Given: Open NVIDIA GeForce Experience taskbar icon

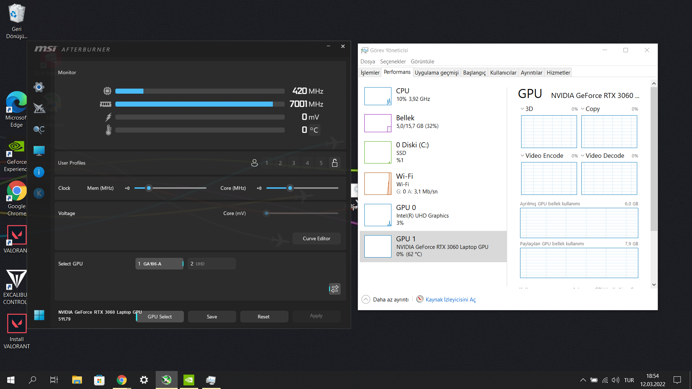Looking at the screenshot, I should (189, 380).
